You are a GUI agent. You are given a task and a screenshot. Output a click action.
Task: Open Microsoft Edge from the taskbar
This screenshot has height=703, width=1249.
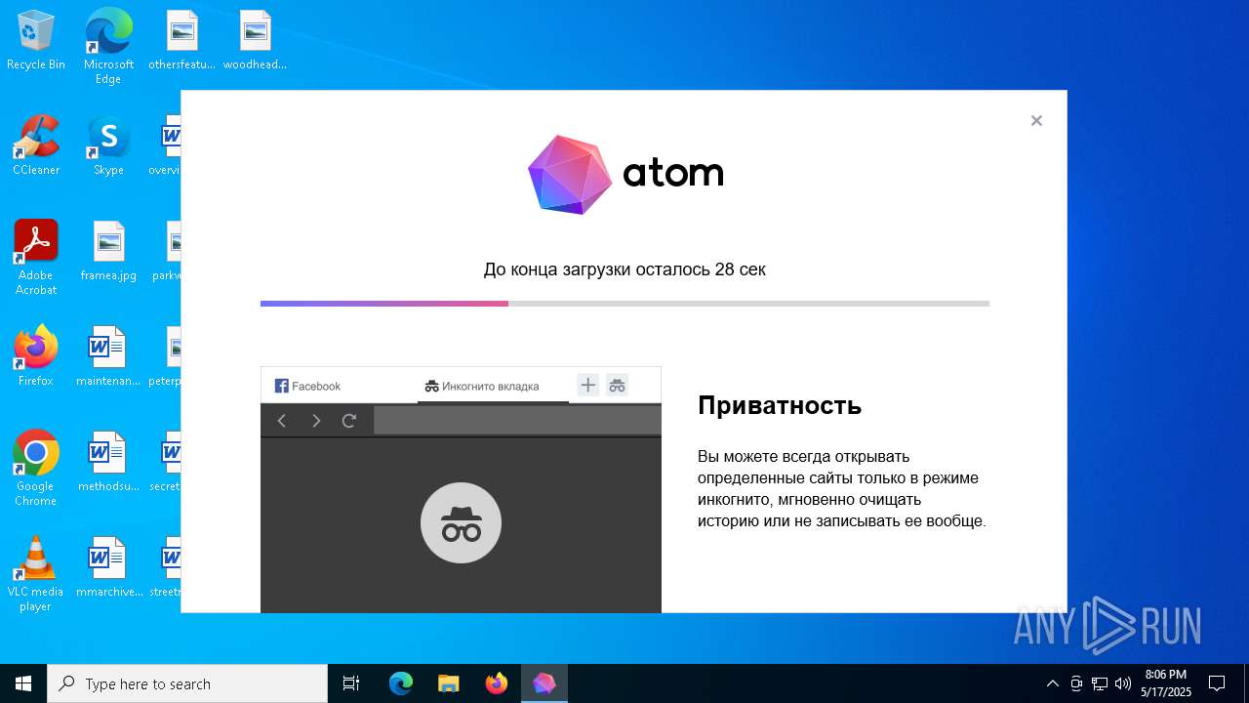401,683
